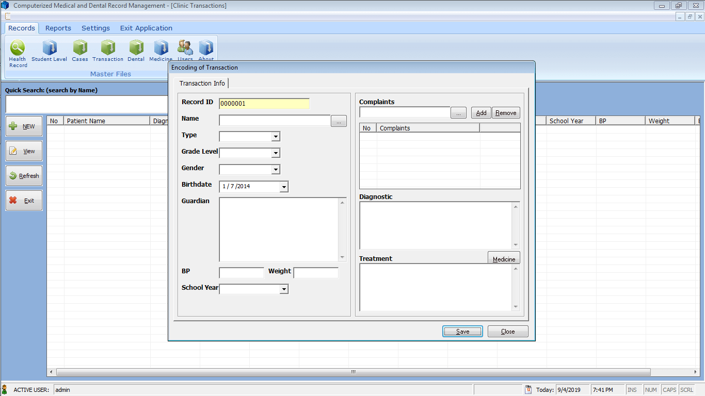This screenshot has height=396, width=705.
Task: Click the application icon in title bar
Action: coord(5,6)
